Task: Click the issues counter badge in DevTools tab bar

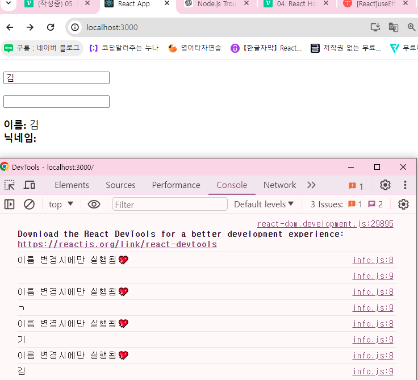Action: pyautogui.click(x=356, y=186)
